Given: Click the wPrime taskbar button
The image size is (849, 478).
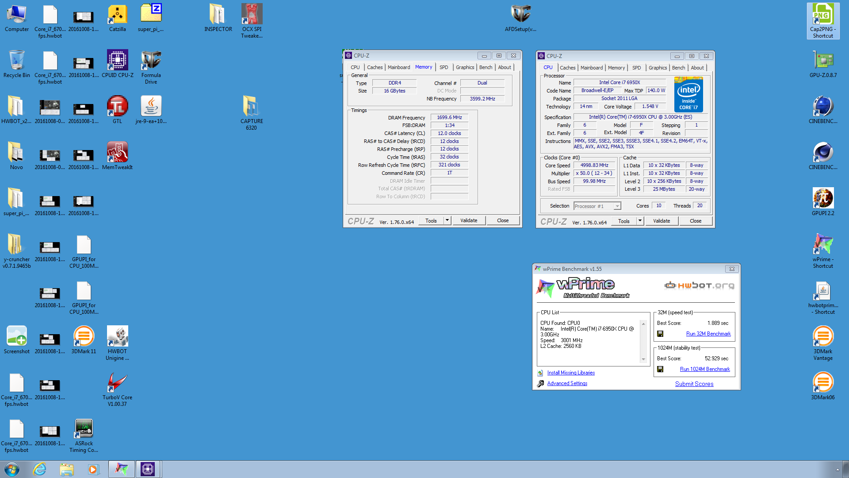Looking at the screenshot, I should coord(121,469).
